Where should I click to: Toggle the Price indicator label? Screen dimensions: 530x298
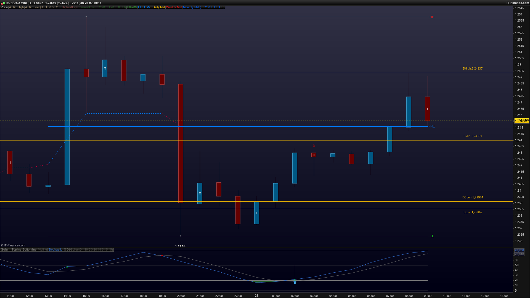pos(4,7)
